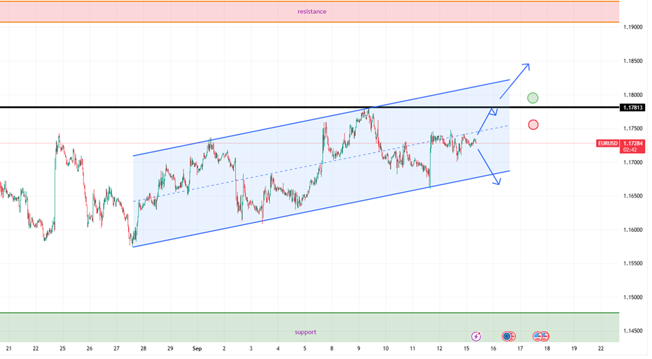The width and height of the screenshot is (652, 359).
Task: Click the date 10 on time axis
Action: coord(385,349)
